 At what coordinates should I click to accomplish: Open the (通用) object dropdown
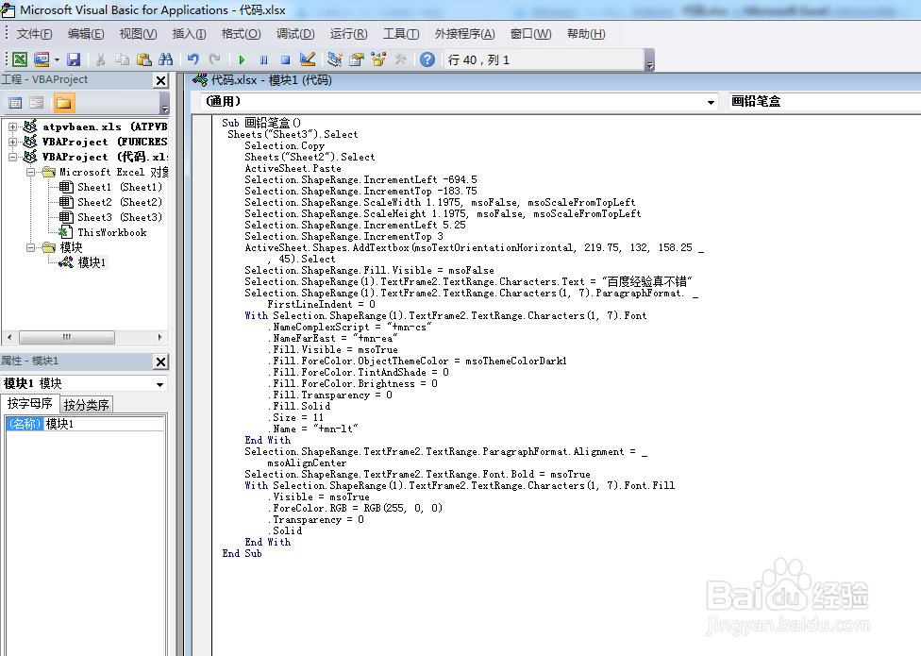click(711, 102)
